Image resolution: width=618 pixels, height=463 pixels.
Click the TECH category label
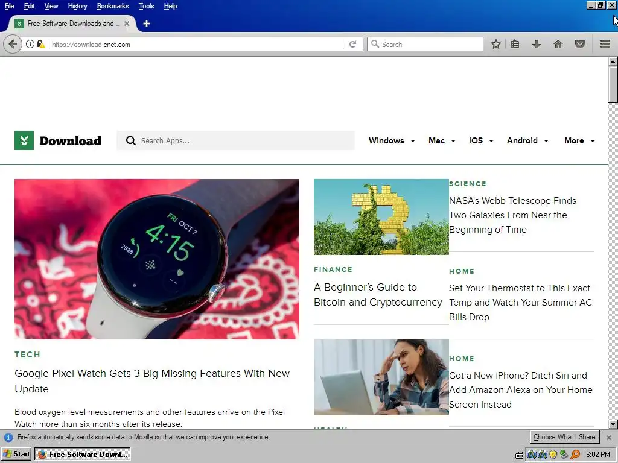[x=28, y=354]
